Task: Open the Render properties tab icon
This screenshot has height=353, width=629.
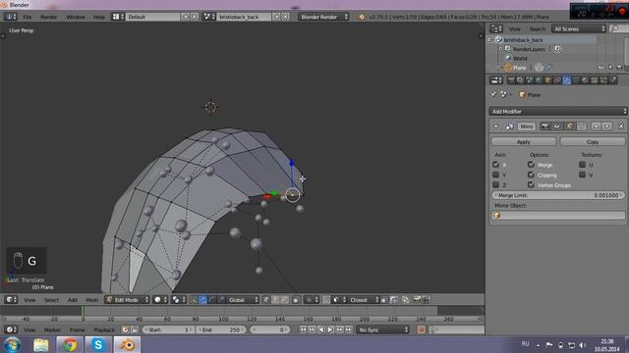Action: (x=511, y=80)
